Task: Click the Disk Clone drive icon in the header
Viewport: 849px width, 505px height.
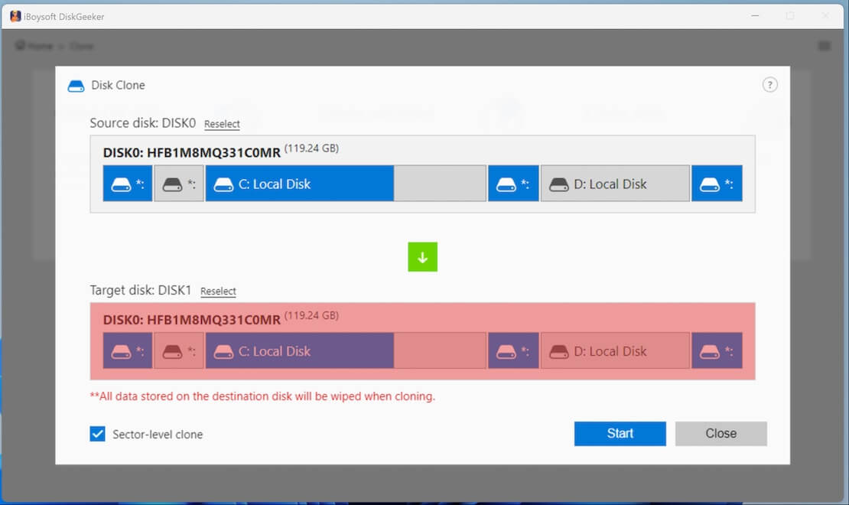Action: 76,86
